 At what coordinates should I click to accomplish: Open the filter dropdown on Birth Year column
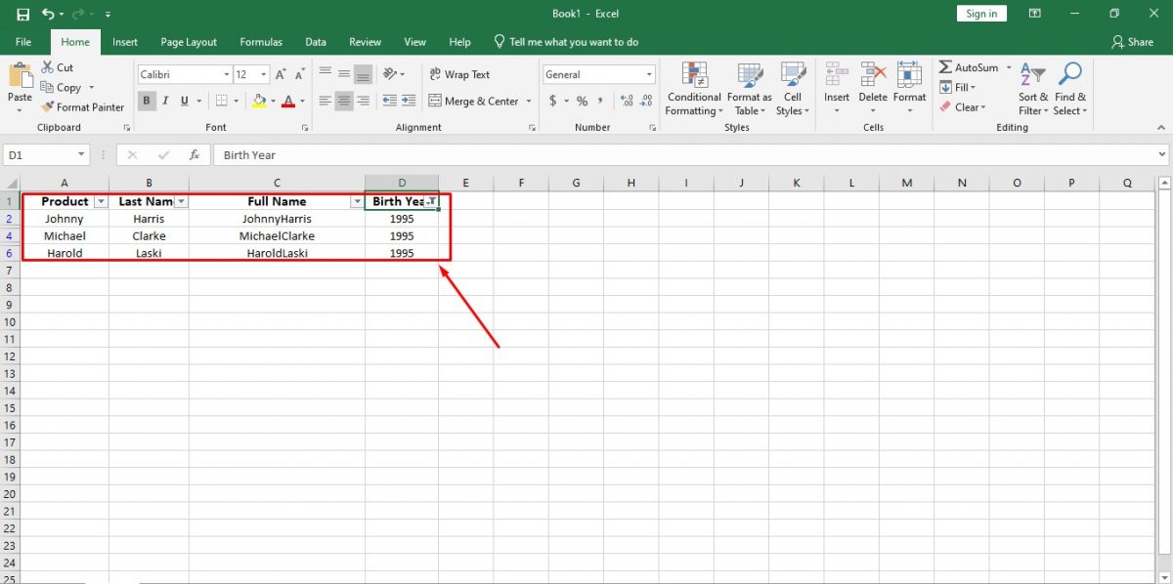[431, 200]
